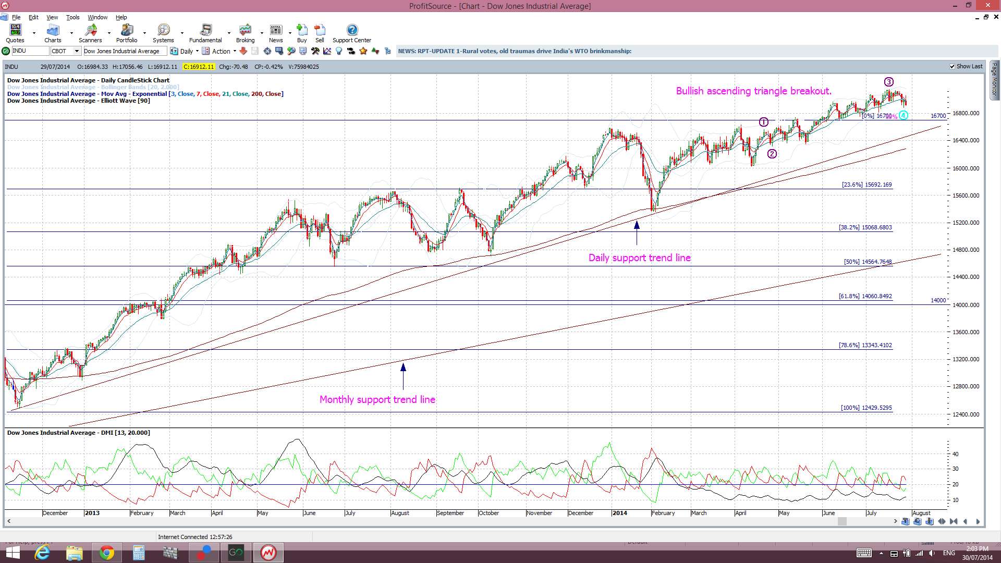Open the Help menu
Viewport: 1001px width, 563px height.
click(121, 17)
